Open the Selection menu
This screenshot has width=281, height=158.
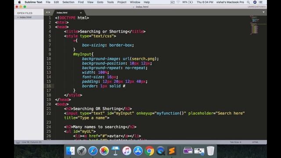pos(68,2)
